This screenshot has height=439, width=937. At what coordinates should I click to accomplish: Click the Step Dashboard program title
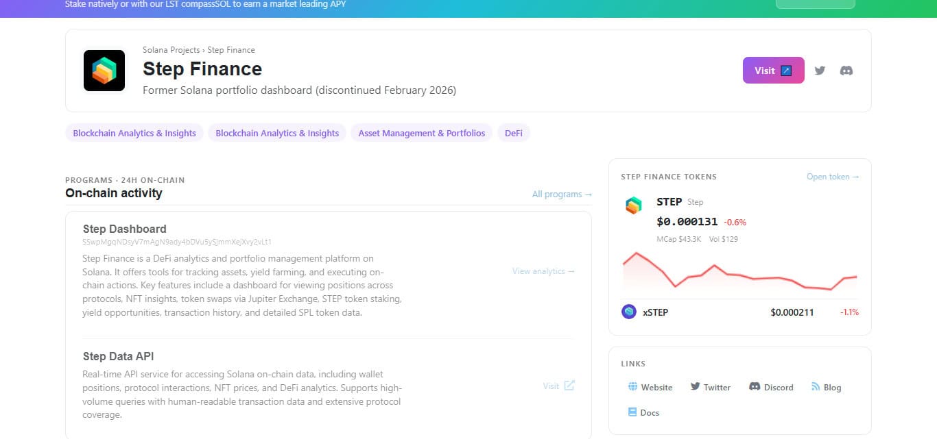click(x=124, y=229)
